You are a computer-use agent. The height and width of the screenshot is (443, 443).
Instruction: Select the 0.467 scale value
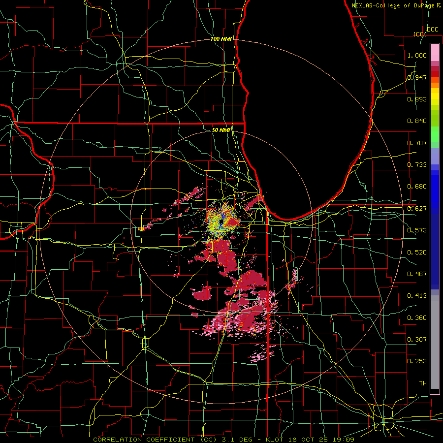417,274
